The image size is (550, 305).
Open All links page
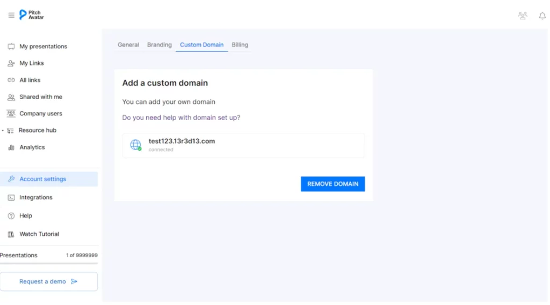(30, 80)
